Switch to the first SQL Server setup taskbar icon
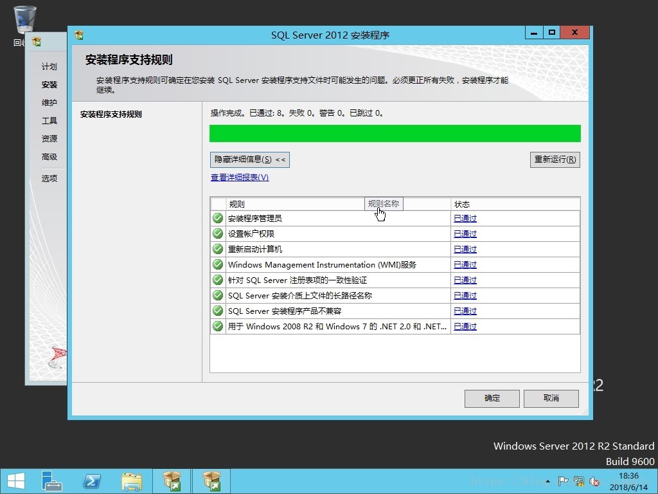658x494 pixels. click(x=172, y=481)
